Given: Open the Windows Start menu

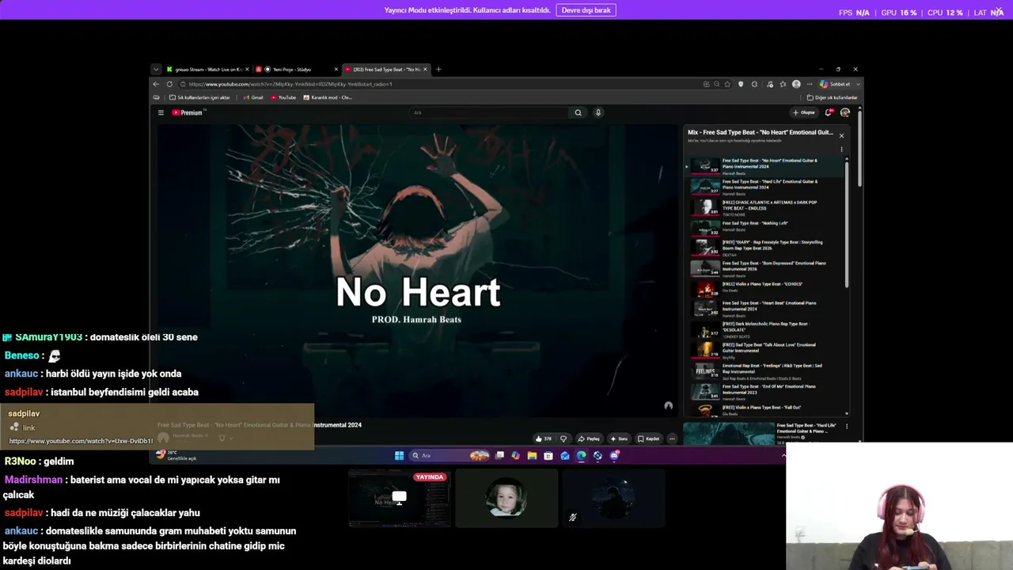Looking at the screenshot, I should point(399,455).
